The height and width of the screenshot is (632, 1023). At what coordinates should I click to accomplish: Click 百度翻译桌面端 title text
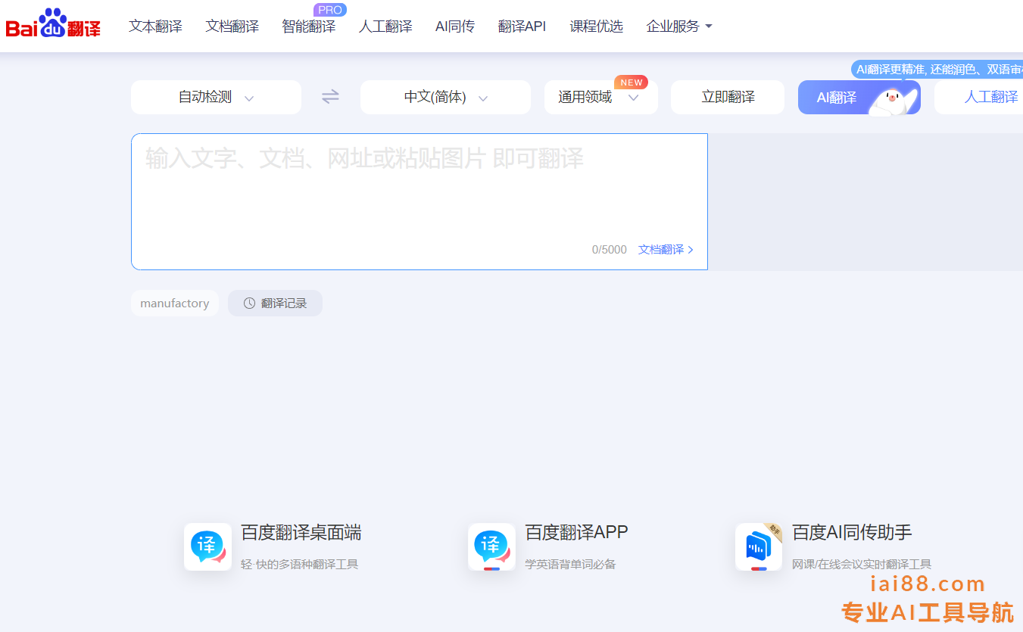[301, 532]
